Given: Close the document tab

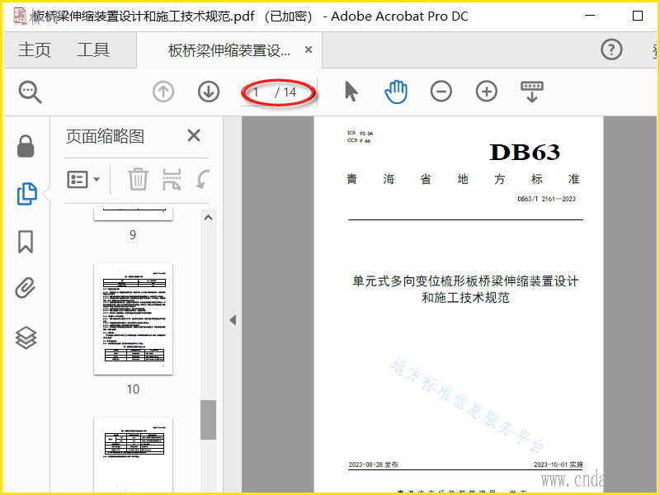Looking at the screenshot, I should 309,49.
